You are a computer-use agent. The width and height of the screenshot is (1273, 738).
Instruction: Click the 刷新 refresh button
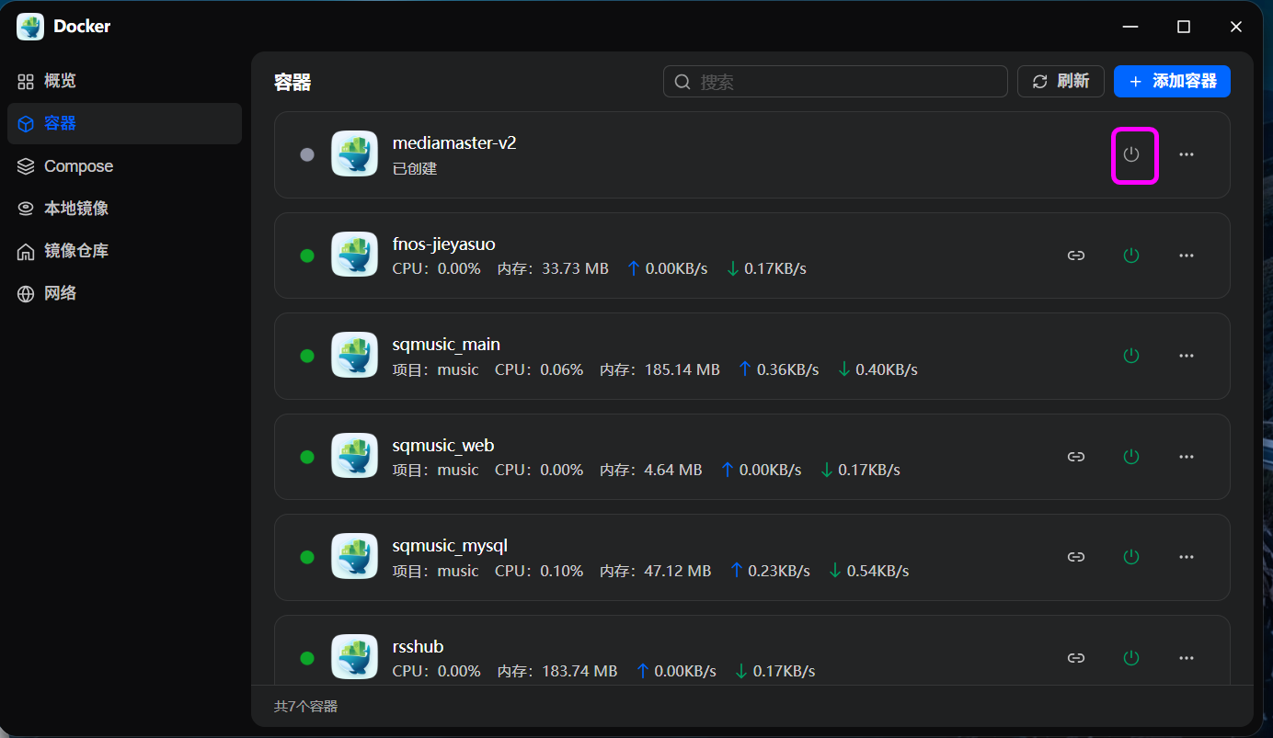click(x=1061, y=82)
